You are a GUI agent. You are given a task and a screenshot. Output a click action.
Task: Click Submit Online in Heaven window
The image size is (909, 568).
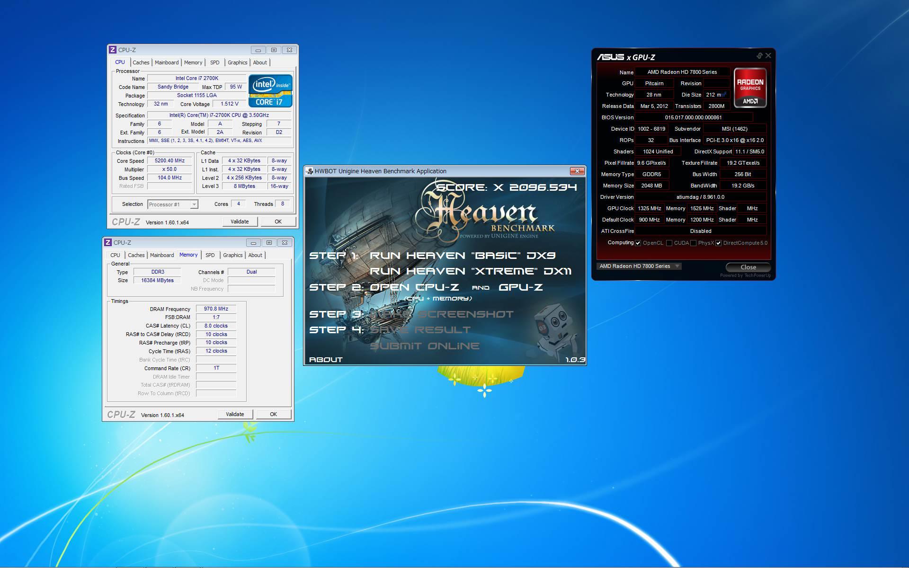point(425,346)
